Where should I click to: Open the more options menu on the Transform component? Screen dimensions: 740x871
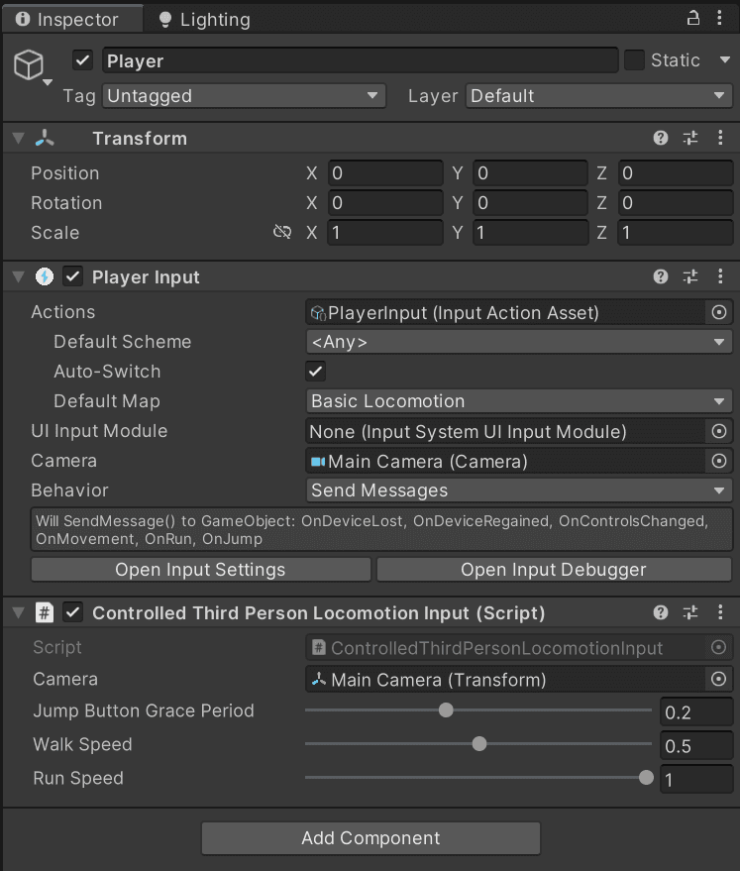(721, 138)
